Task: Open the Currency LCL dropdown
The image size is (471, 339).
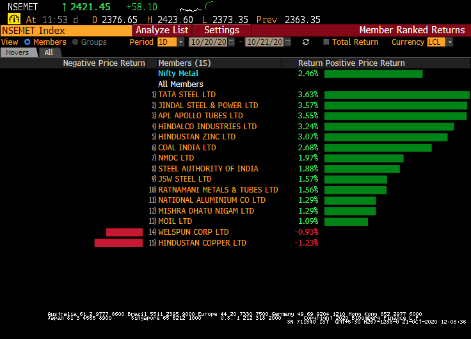Action: [x=449, y=42]
